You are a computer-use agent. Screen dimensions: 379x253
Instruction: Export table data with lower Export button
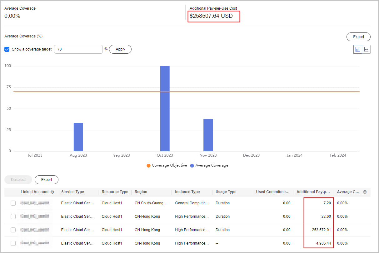(x=47, y=180)
